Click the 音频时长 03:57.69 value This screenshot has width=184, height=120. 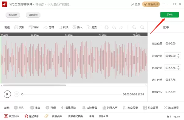tap(171, 92)
